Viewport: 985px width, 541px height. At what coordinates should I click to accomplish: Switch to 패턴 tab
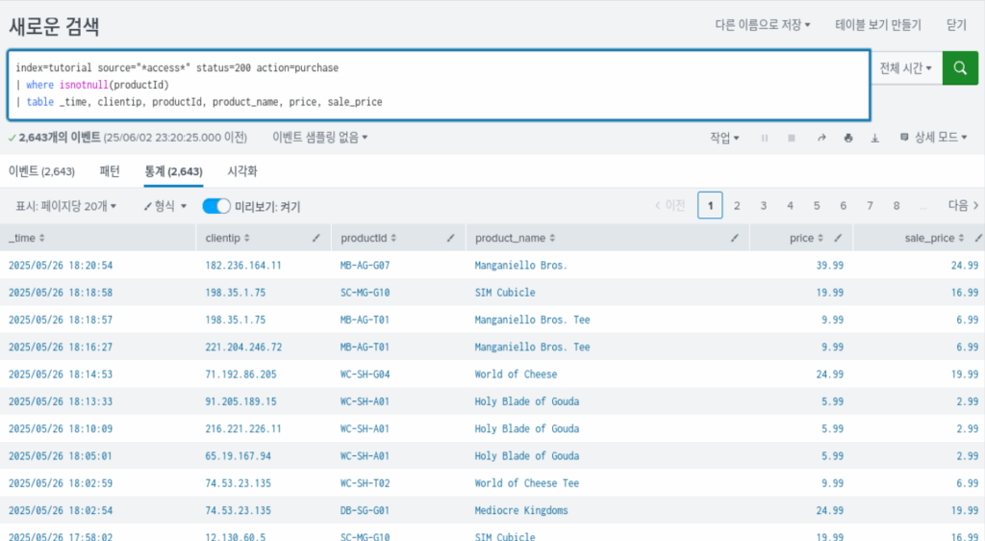(110, 171)
